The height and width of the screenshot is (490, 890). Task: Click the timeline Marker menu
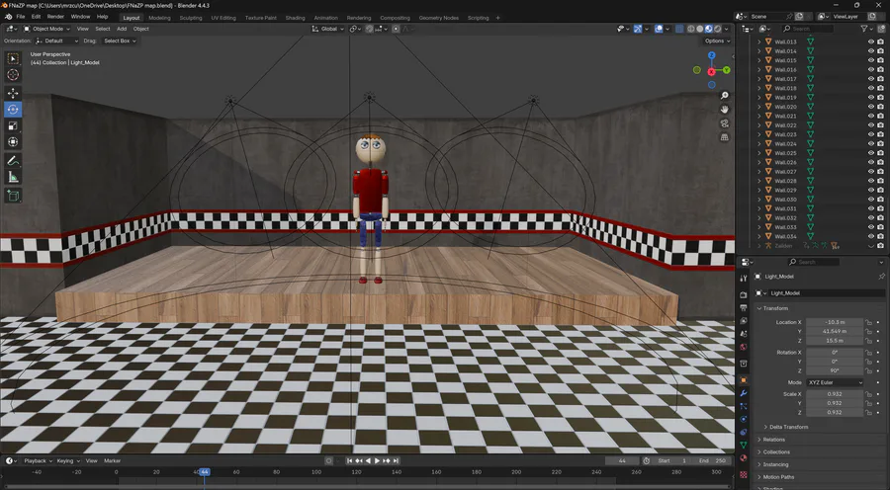pos(113,461)
